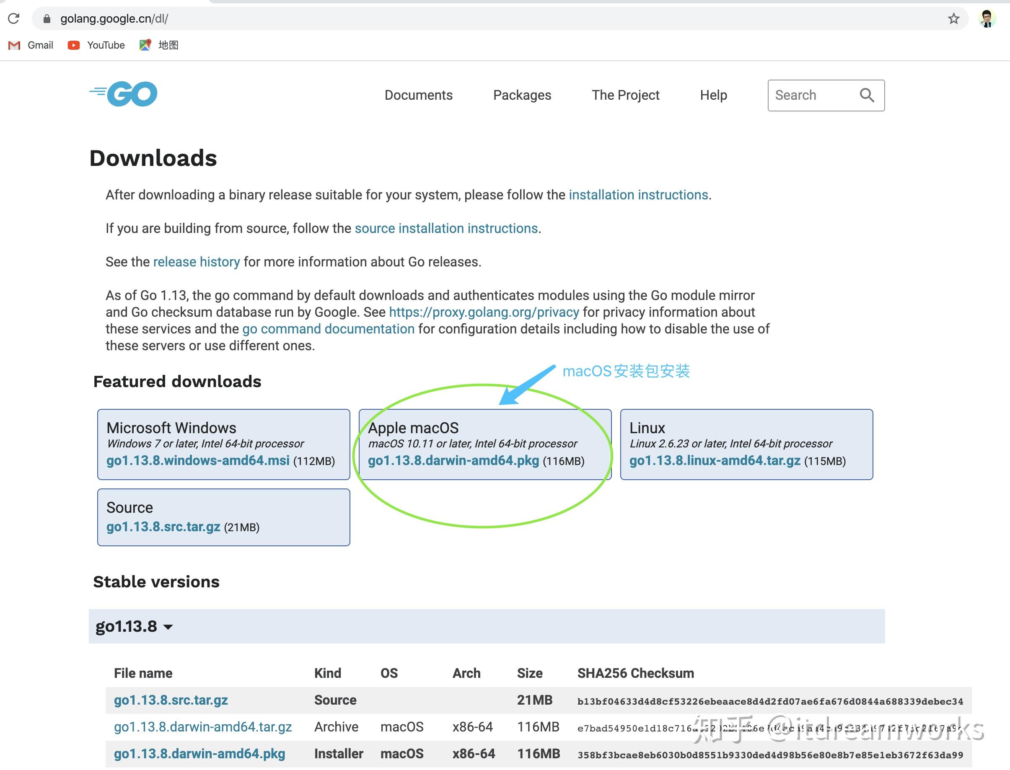The height and width of the screenshot is (770, 1010).
Task: Bookmark page with star icon
Action: 953,19
